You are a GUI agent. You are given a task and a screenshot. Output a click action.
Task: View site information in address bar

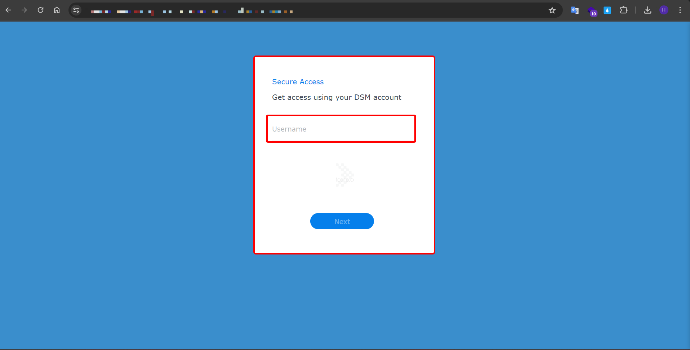point(76,10)
